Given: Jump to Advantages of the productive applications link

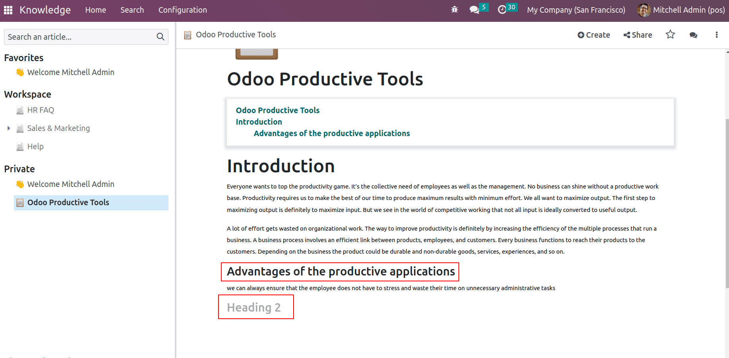Looking at the screenshot, I should (x=332, y=133).
